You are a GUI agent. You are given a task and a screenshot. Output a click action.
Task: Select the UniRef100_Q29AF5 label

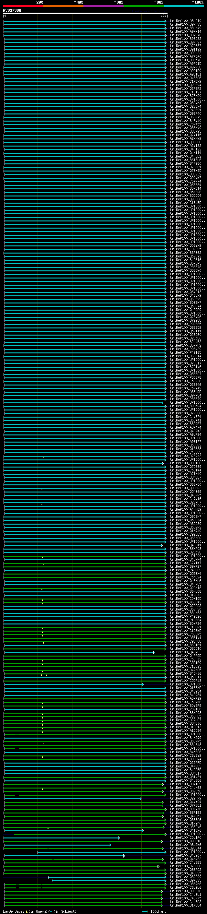pyautogui.click(x=186, y=763)
